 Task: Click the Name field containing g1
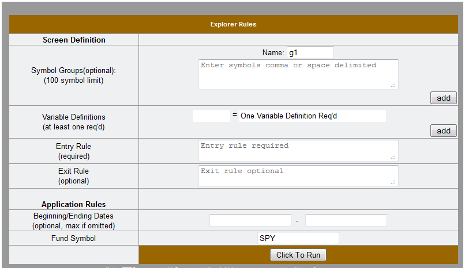coord(310,52)
